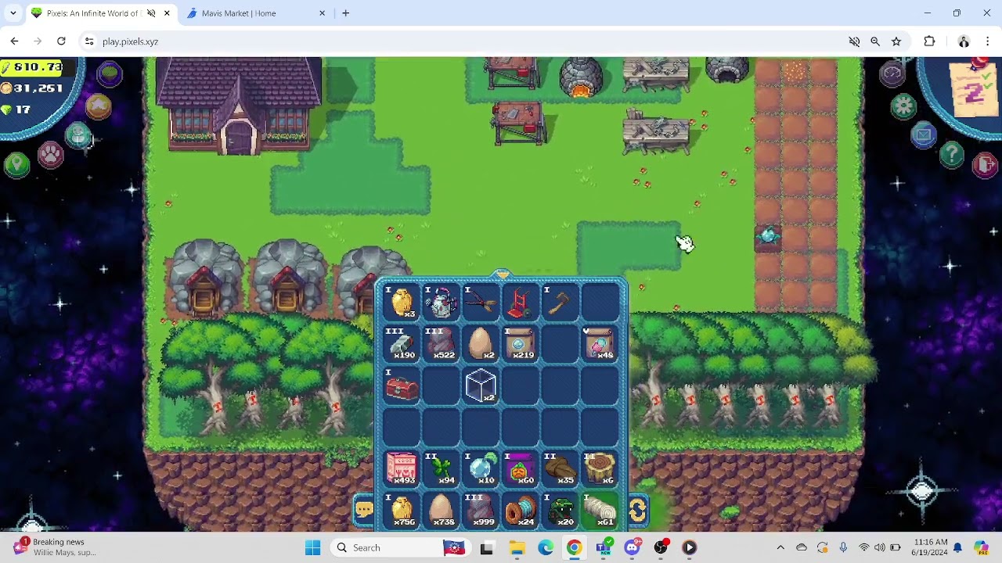Click the 17 green gem balance
Screen dimensions: 1002x563
tap(17, 109)
